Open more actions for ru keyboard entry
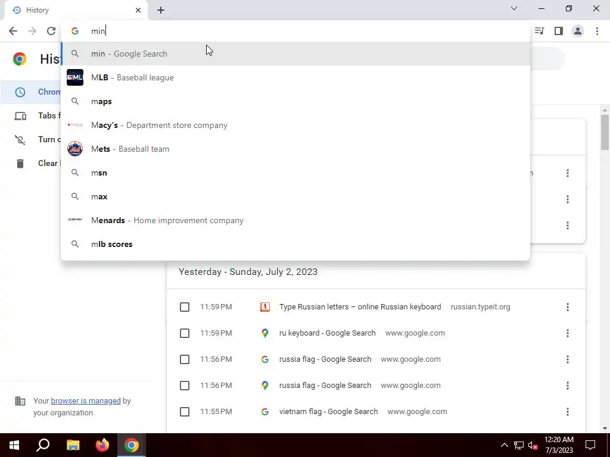Screen dimensions: 610x457 point(568,333)
